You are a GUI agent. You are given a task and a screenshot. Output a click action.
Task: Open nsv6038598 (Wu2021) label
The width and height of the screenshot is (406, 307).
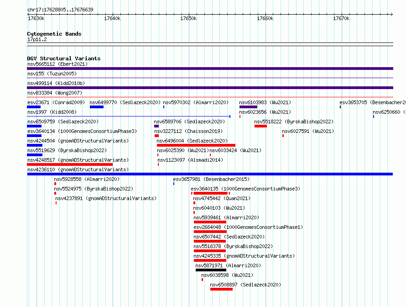coord(227,275)
